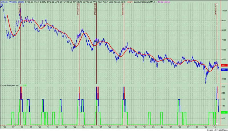Click the green 1.00 divergence value tag
This screenshot has height=131, width=228.
click(x=224, y=112)
